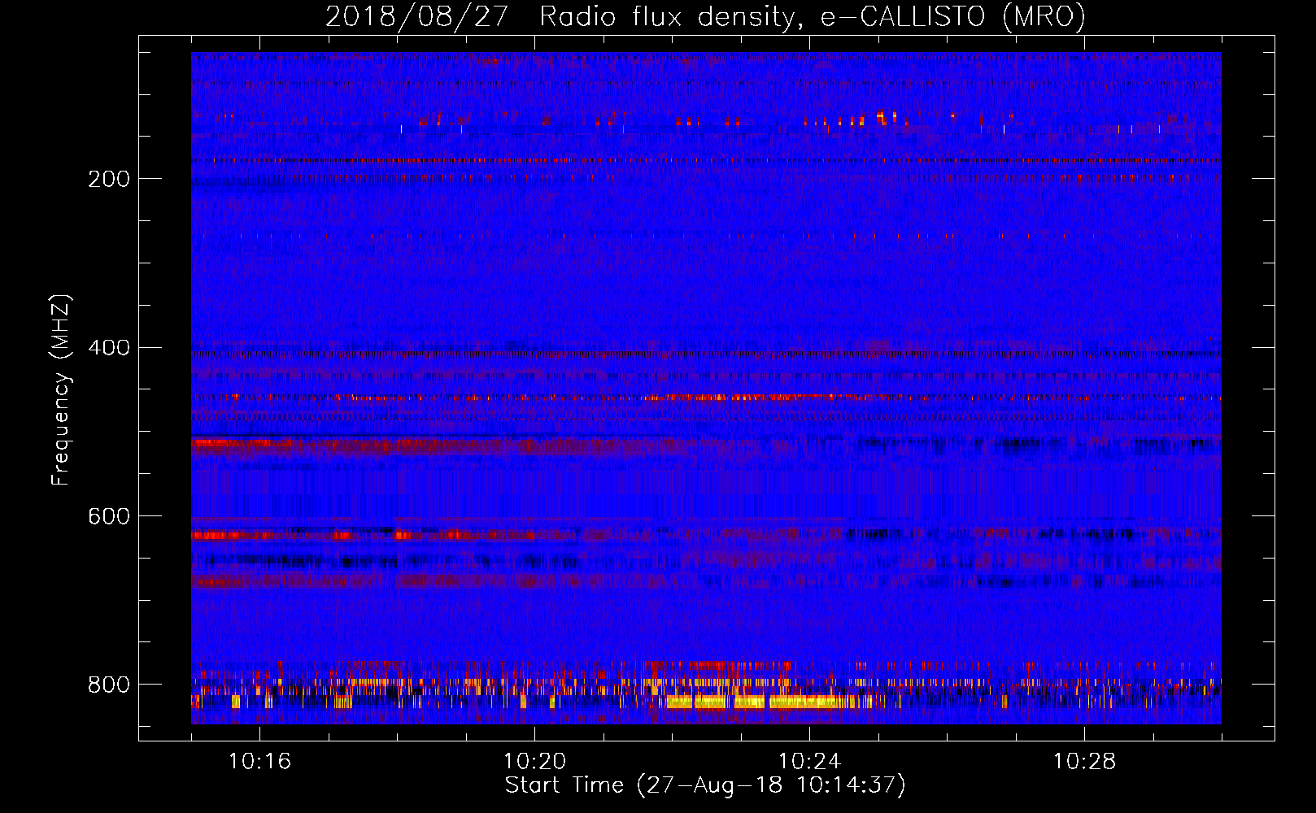The width and height of the screenshot is (1316, 813).
Task: Click the plot title 'Radio flux density, e-CALLISTO (MRO)'
Action: coord(812,16)
